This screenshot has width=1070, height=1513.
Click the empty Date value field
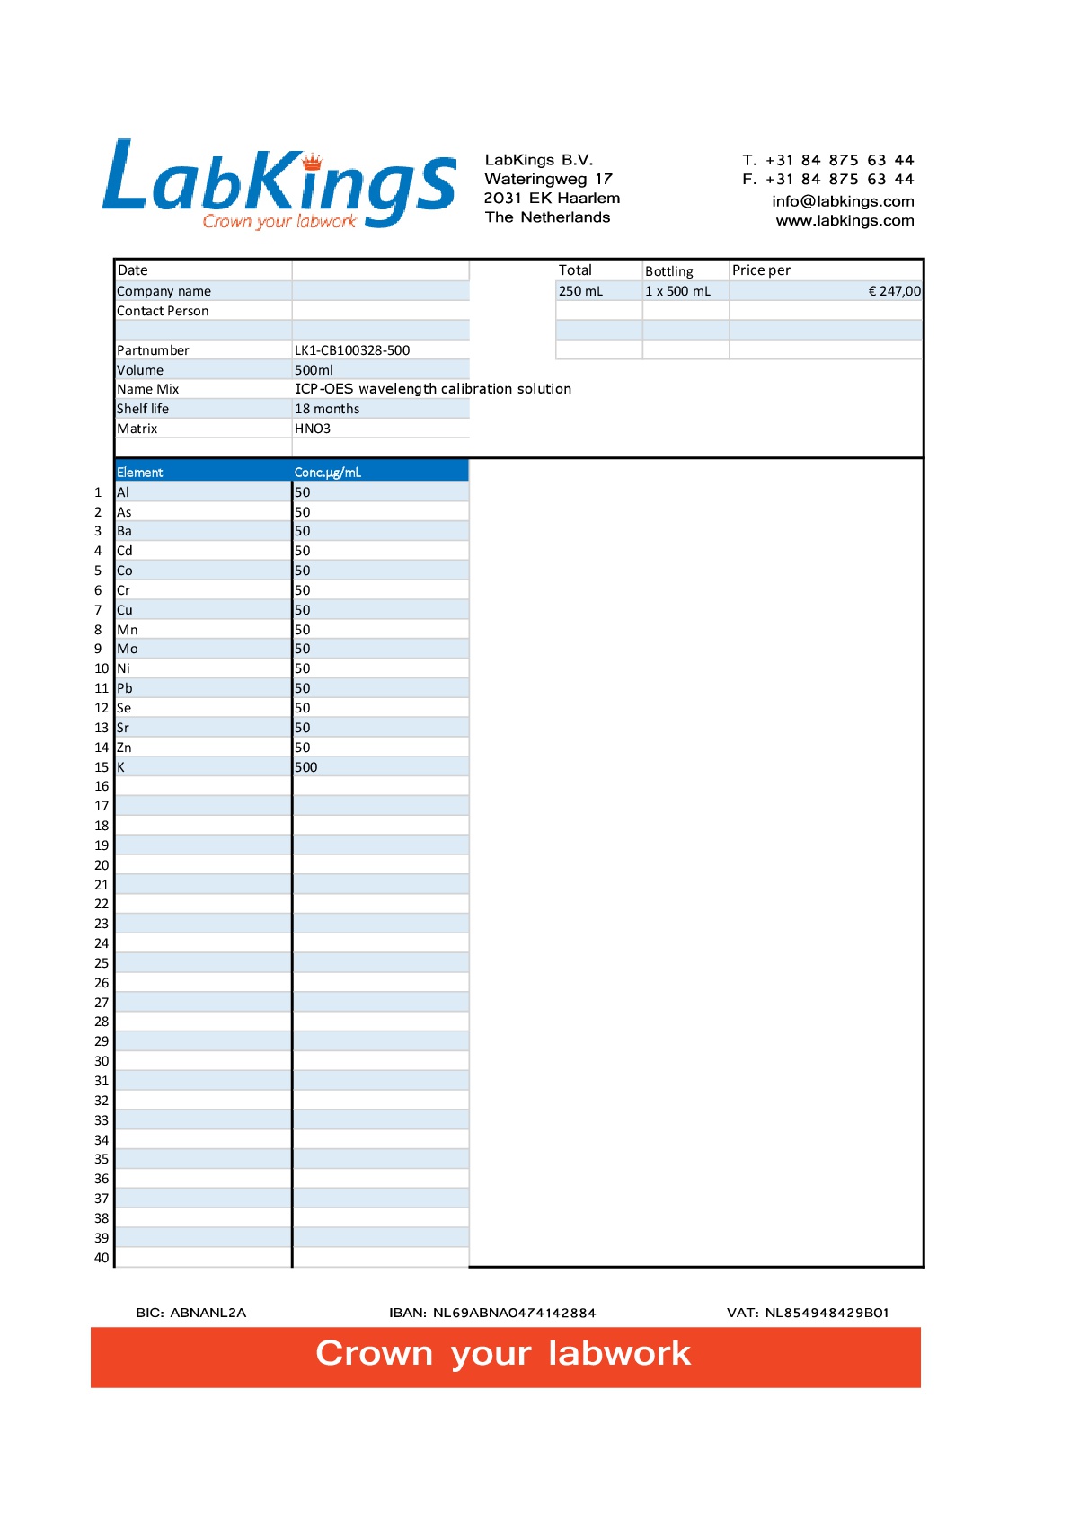(x=380, y=270)
